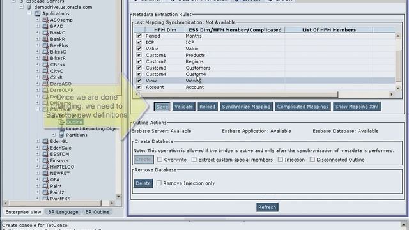409x230 pixels.
Task: Click the Paint2 application icon
Action: click(45, 192)
